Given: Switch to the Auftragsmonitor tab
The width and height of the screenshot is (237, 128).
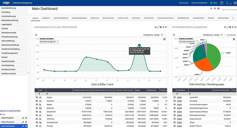Looking at the screenshot, I should [61, 18].
